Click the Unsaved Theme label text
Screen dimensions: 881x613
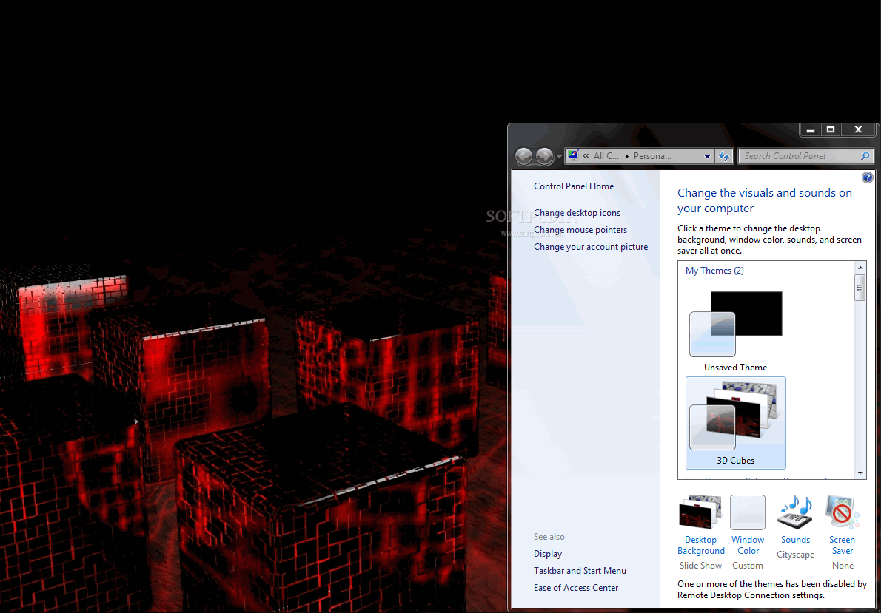tap(735, 367)
